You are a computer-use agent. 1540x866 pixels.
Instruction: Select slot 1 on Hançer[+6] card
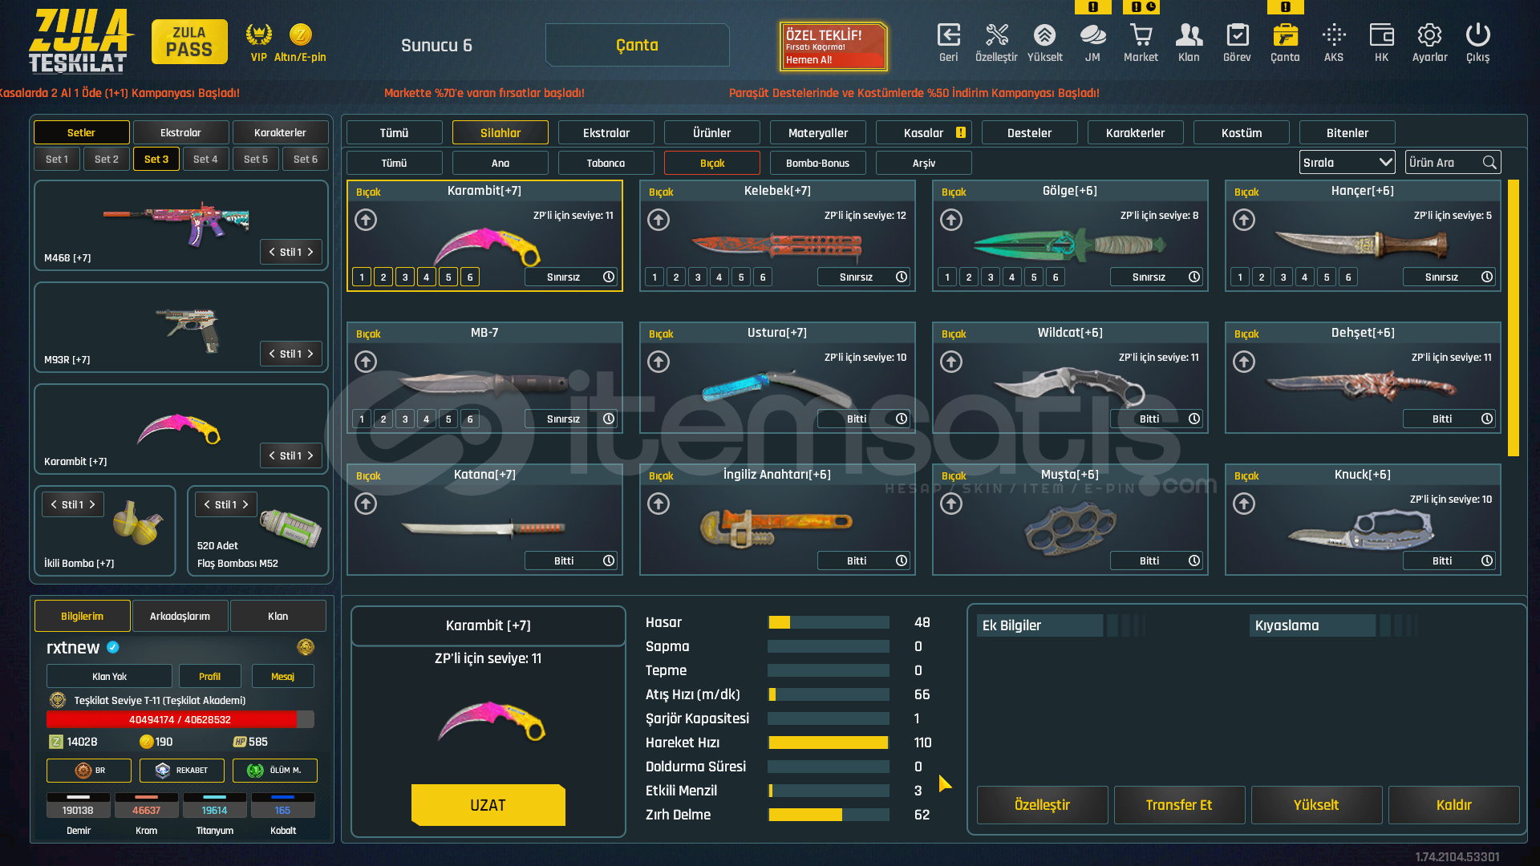point(1240,277)
